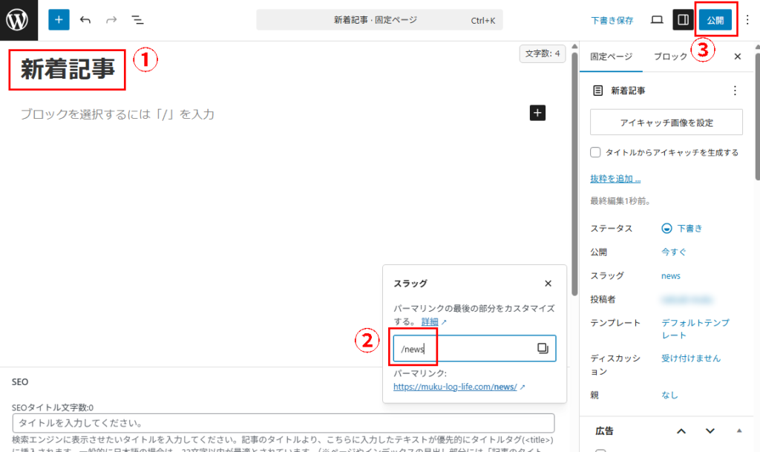
Task: Click the SEO title input field
Action: (284, 423)
